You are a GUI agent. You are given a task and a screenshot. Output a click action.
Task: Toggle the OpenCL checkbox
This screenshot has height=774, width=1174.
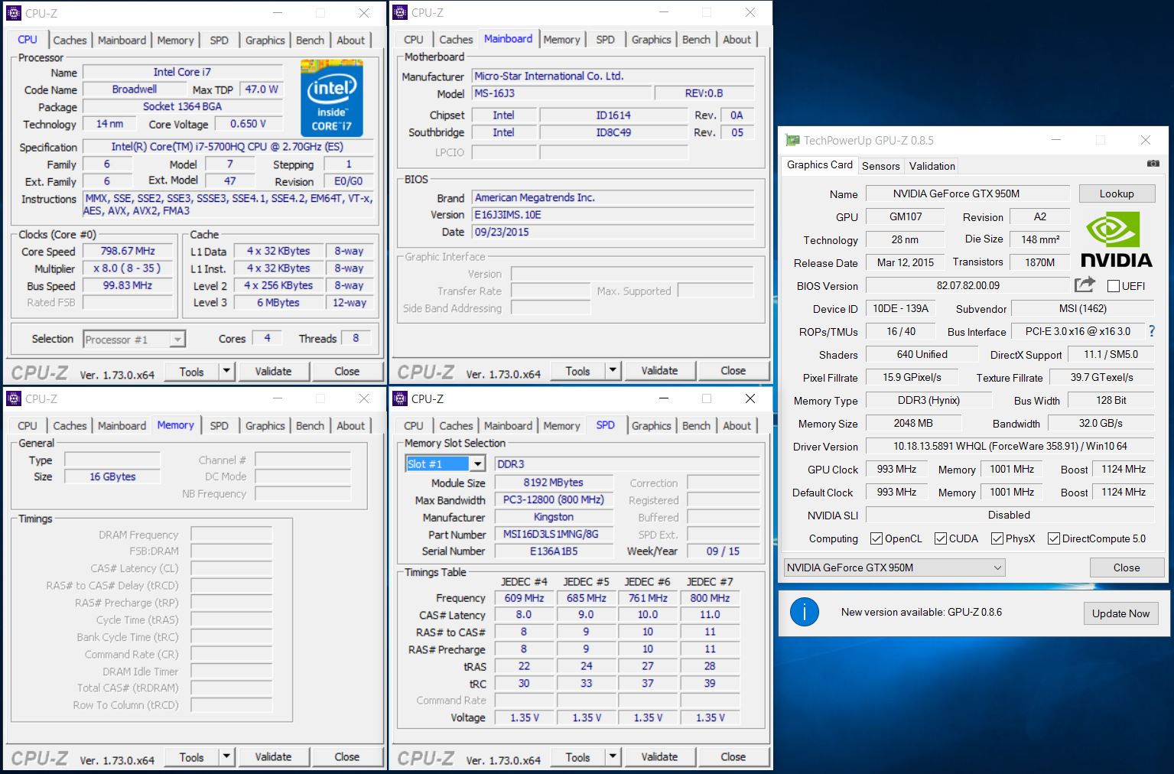coord(876,538)
